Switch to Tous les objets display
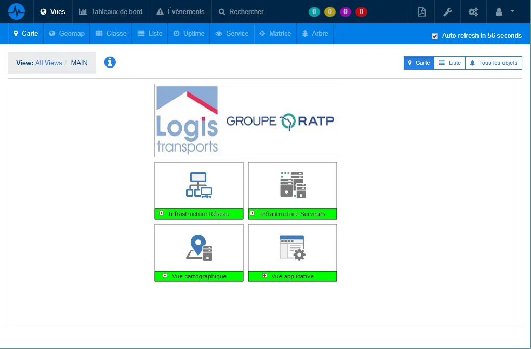Viewport: 531px width, 349px height. pyautogui.click(x=494, y=63)
